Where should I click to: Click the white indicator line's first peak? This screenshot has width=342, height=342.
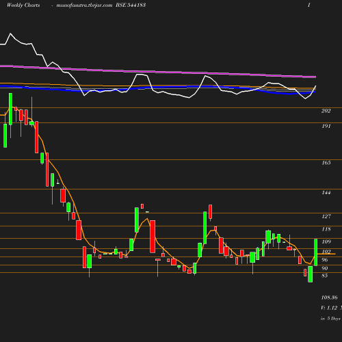10,34
